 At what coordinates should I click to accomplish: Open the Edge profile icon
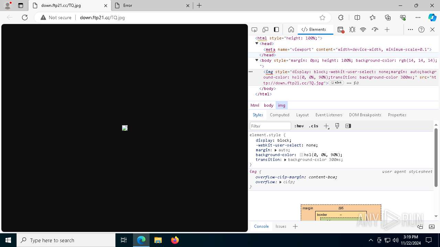click(8, 5)
